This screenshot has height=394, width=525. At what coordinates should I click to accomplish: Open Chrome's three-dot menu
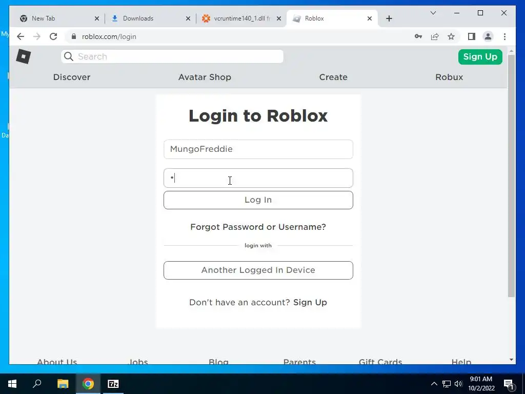pos(504,36)
